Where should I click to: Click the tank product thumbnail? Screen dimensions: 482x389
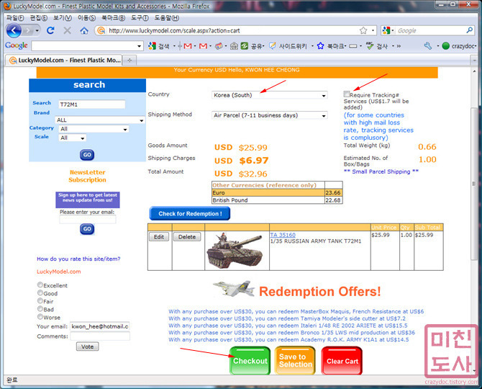(x=235, y=251)
